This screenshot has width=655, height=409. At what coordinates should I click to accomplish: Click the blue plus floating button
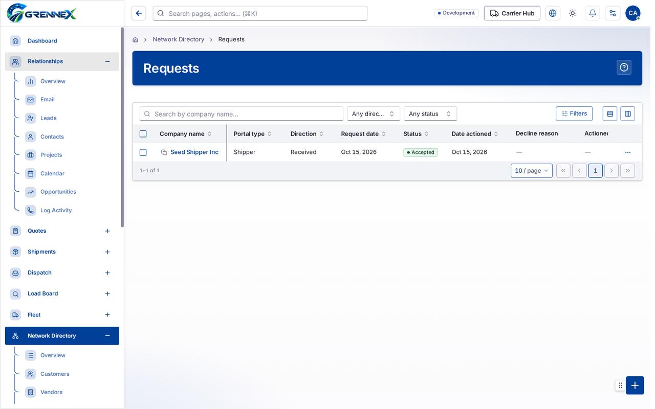click(635, 385)
